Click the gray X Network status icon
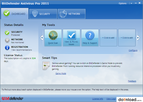This screenshot has height=102, width=143. coord(7,40)
